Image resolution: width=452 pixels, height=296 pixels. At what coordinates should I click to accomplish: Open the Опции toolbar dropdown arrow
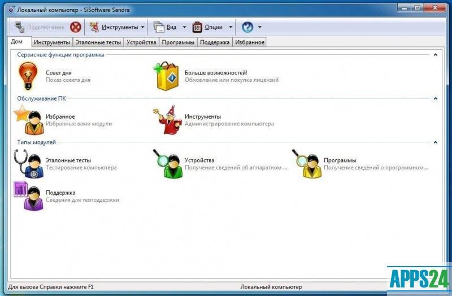coord(231,27)
